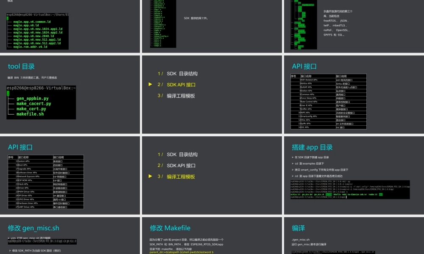
Task: Click the yellow arrow beside "编译工程模板"
Action: [x=150, y=177]
